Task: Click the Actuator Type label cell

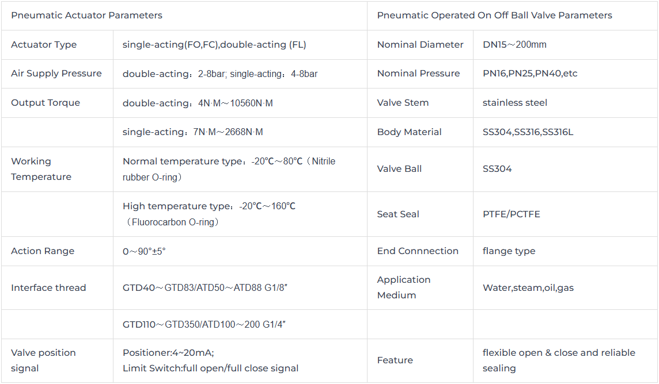Action: (x=57, y=45)
